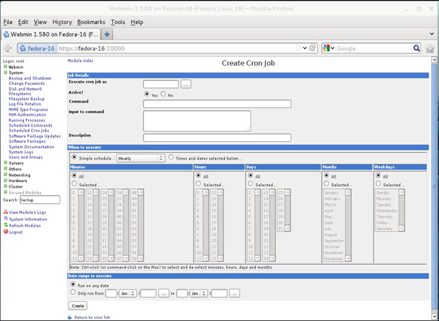The height and width of the screenshot is (321, 439).
Task: Open the Module Index link
Action: point(81,61)
